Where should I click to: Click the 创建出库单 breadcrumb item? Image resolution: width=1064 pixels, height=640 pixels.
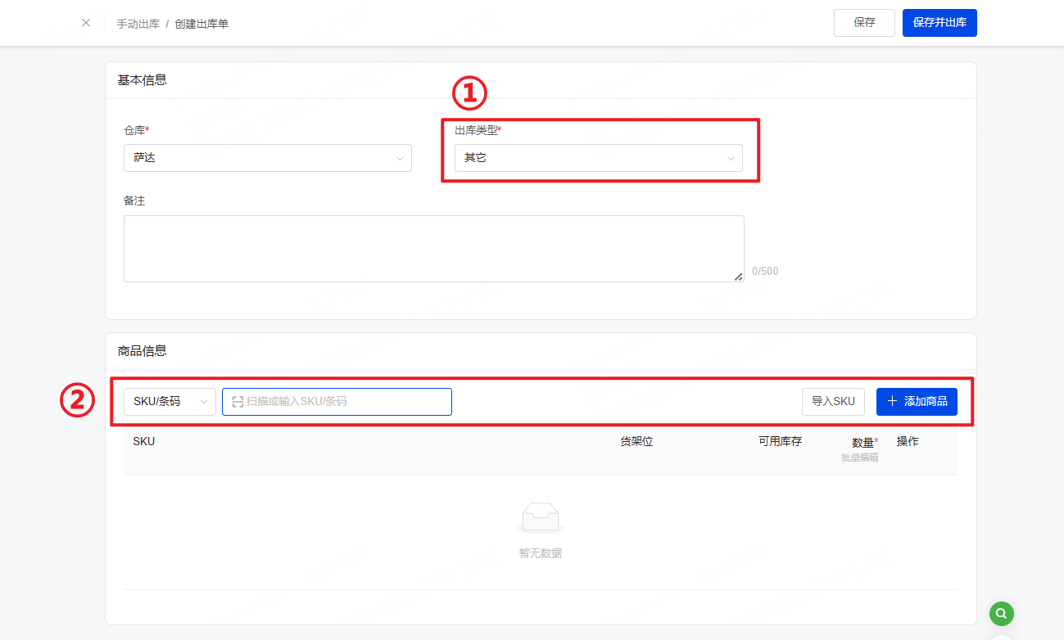tap(201, 24)
